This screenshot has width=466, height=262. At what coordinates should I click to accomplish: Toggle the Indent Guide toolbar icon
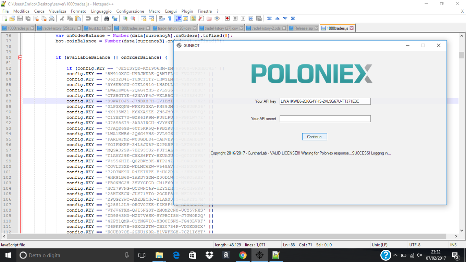pos(177,18)
